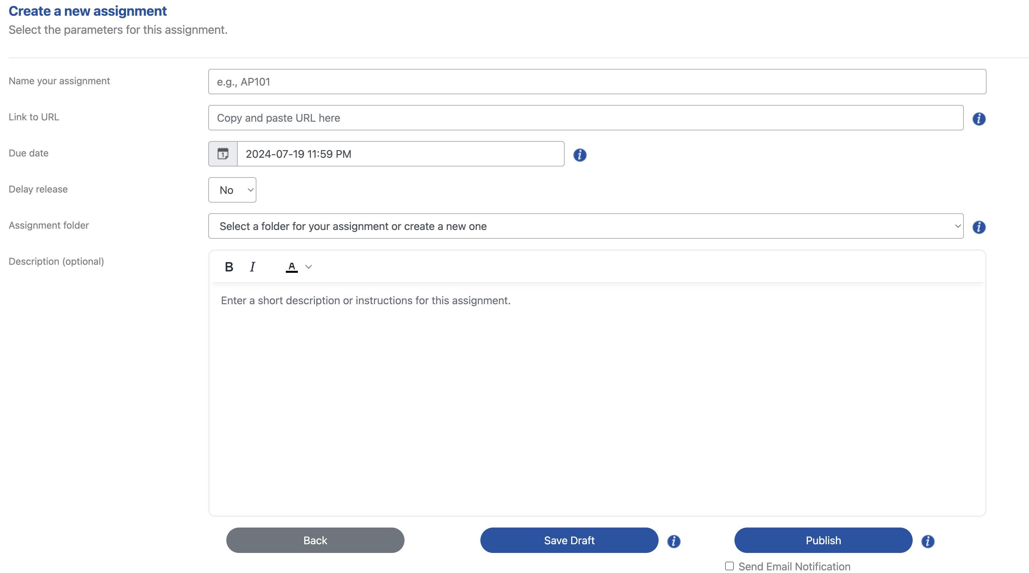
Task: Open the Delay release dropdown
Action: [x=232, y=190]
